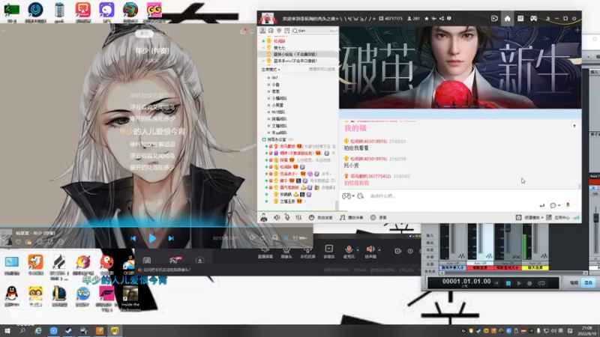Adjust the first mixer channel fader in DAW
This screenshot has width=600, height=337.
pos(454,239)
